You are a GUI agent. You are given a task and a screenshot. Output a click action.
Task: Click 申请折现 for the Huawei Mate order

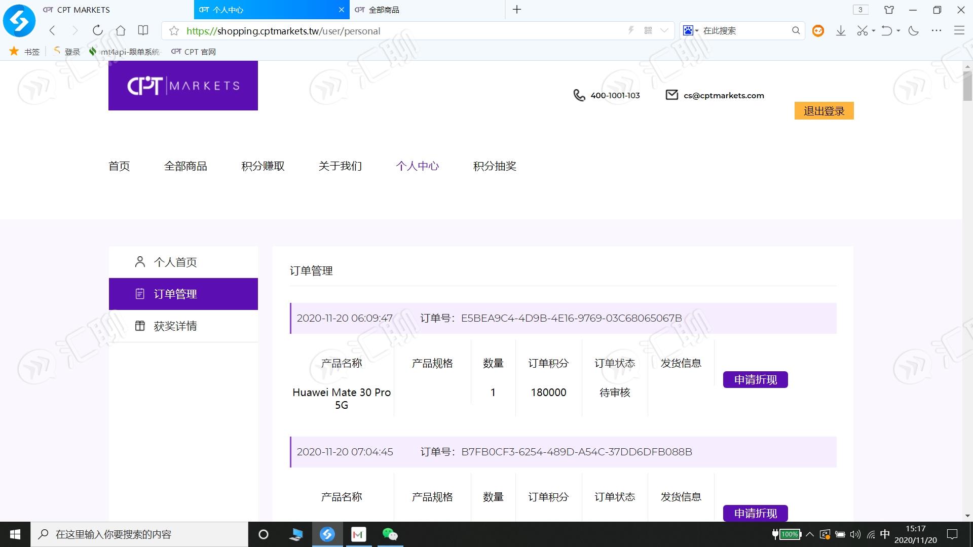click(x=755, y=379)
